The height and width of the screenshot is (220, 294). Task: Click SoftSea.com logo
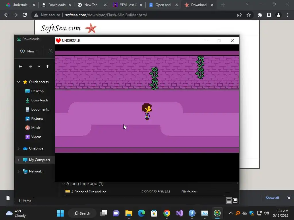point(68,28)
